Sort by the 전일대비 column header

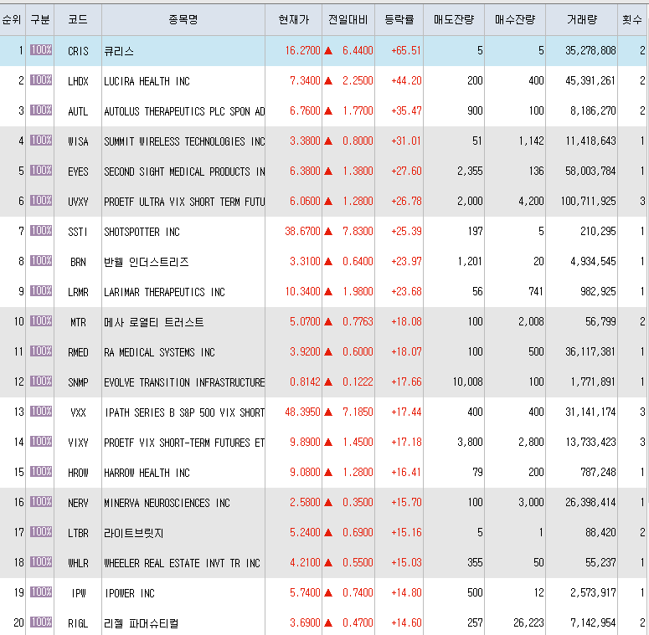pyautogui.click(x=348, y=19)
